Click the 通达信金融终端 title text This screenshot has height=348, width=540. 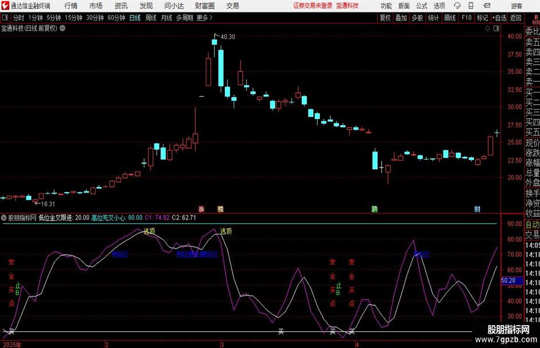tap(30, 6)
